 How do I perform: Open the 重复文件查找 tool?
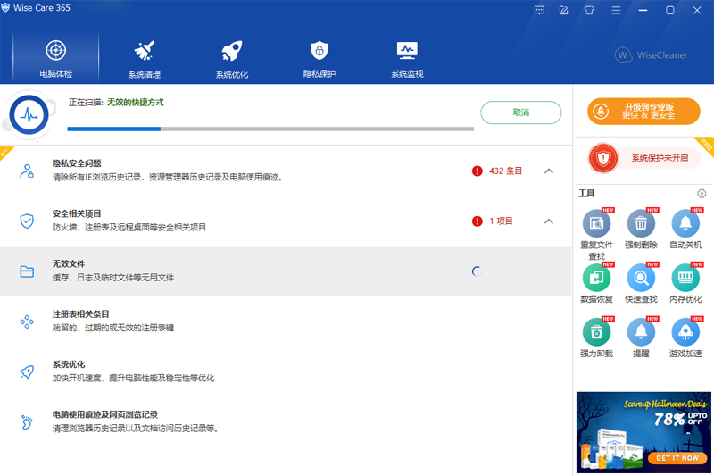tap(596, 224)
